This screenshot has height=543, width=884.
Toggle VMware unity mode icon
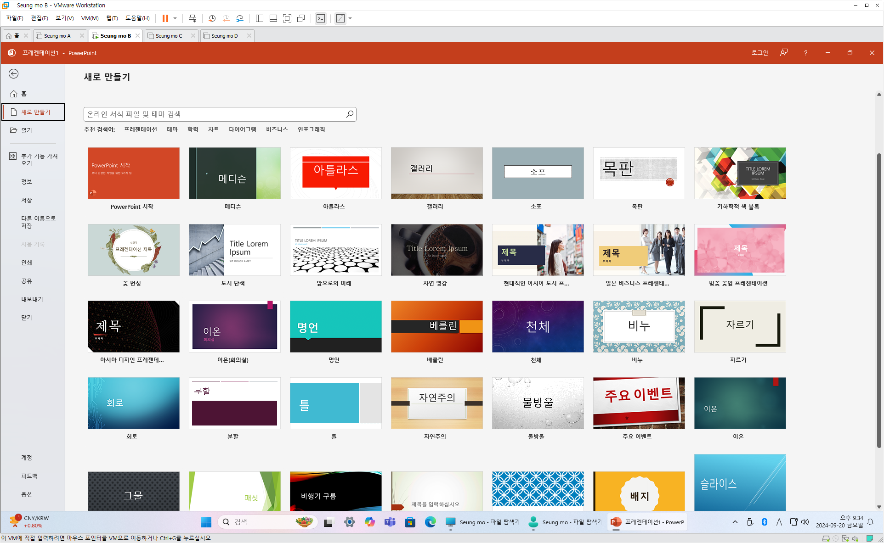point(301,18)
